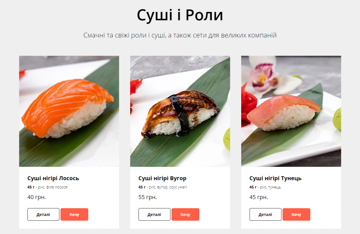Select the Суші нігірі Лосось title

(53, 178)
